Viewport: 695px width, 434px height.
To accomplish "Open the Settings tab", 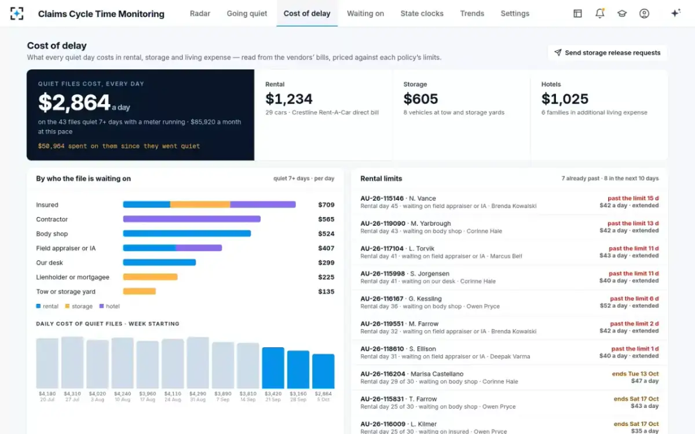I will point(515,13).
